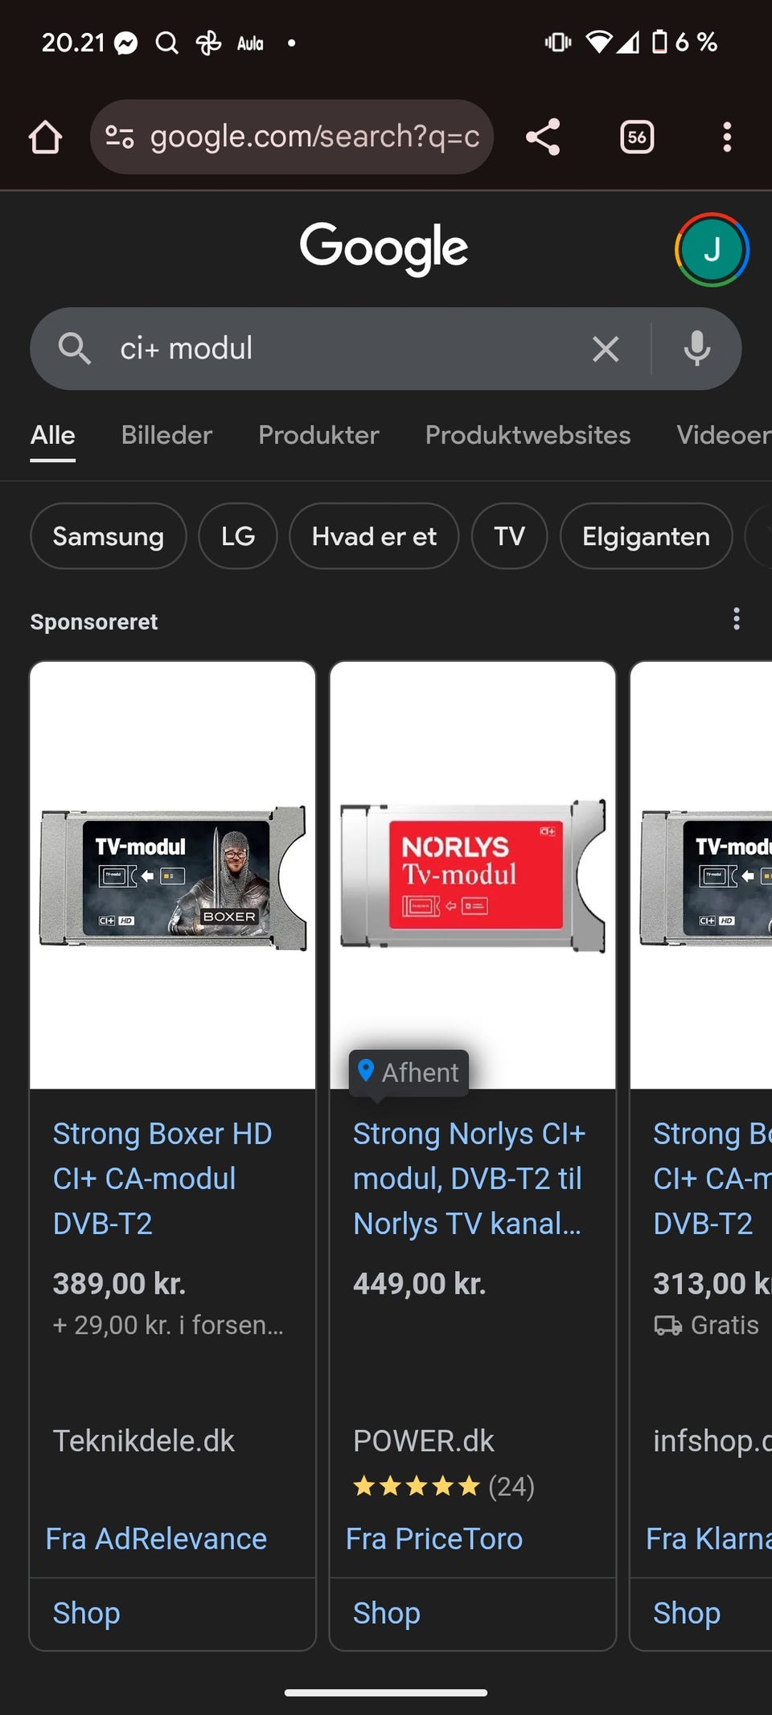
Task: Switch to the Produkter tab
Action: click(318, 435)
